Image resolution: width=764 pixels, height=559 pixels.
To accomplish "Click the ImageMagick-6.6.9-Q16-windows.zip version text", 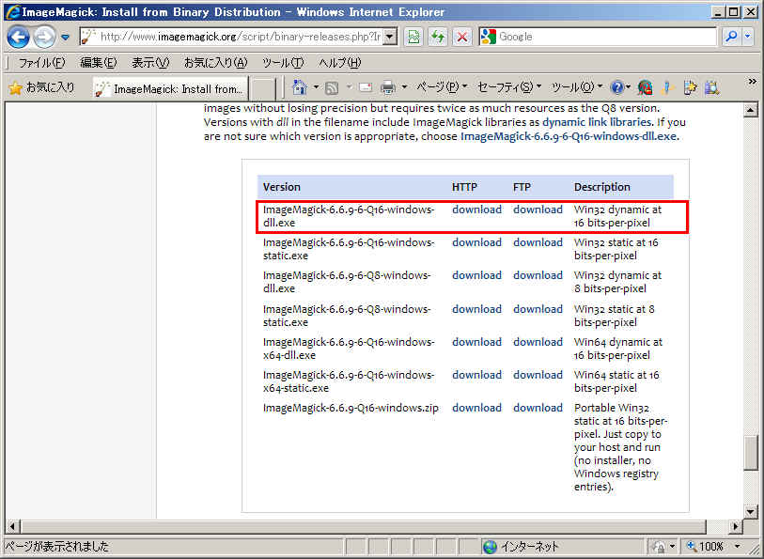I will click(351, 408).
